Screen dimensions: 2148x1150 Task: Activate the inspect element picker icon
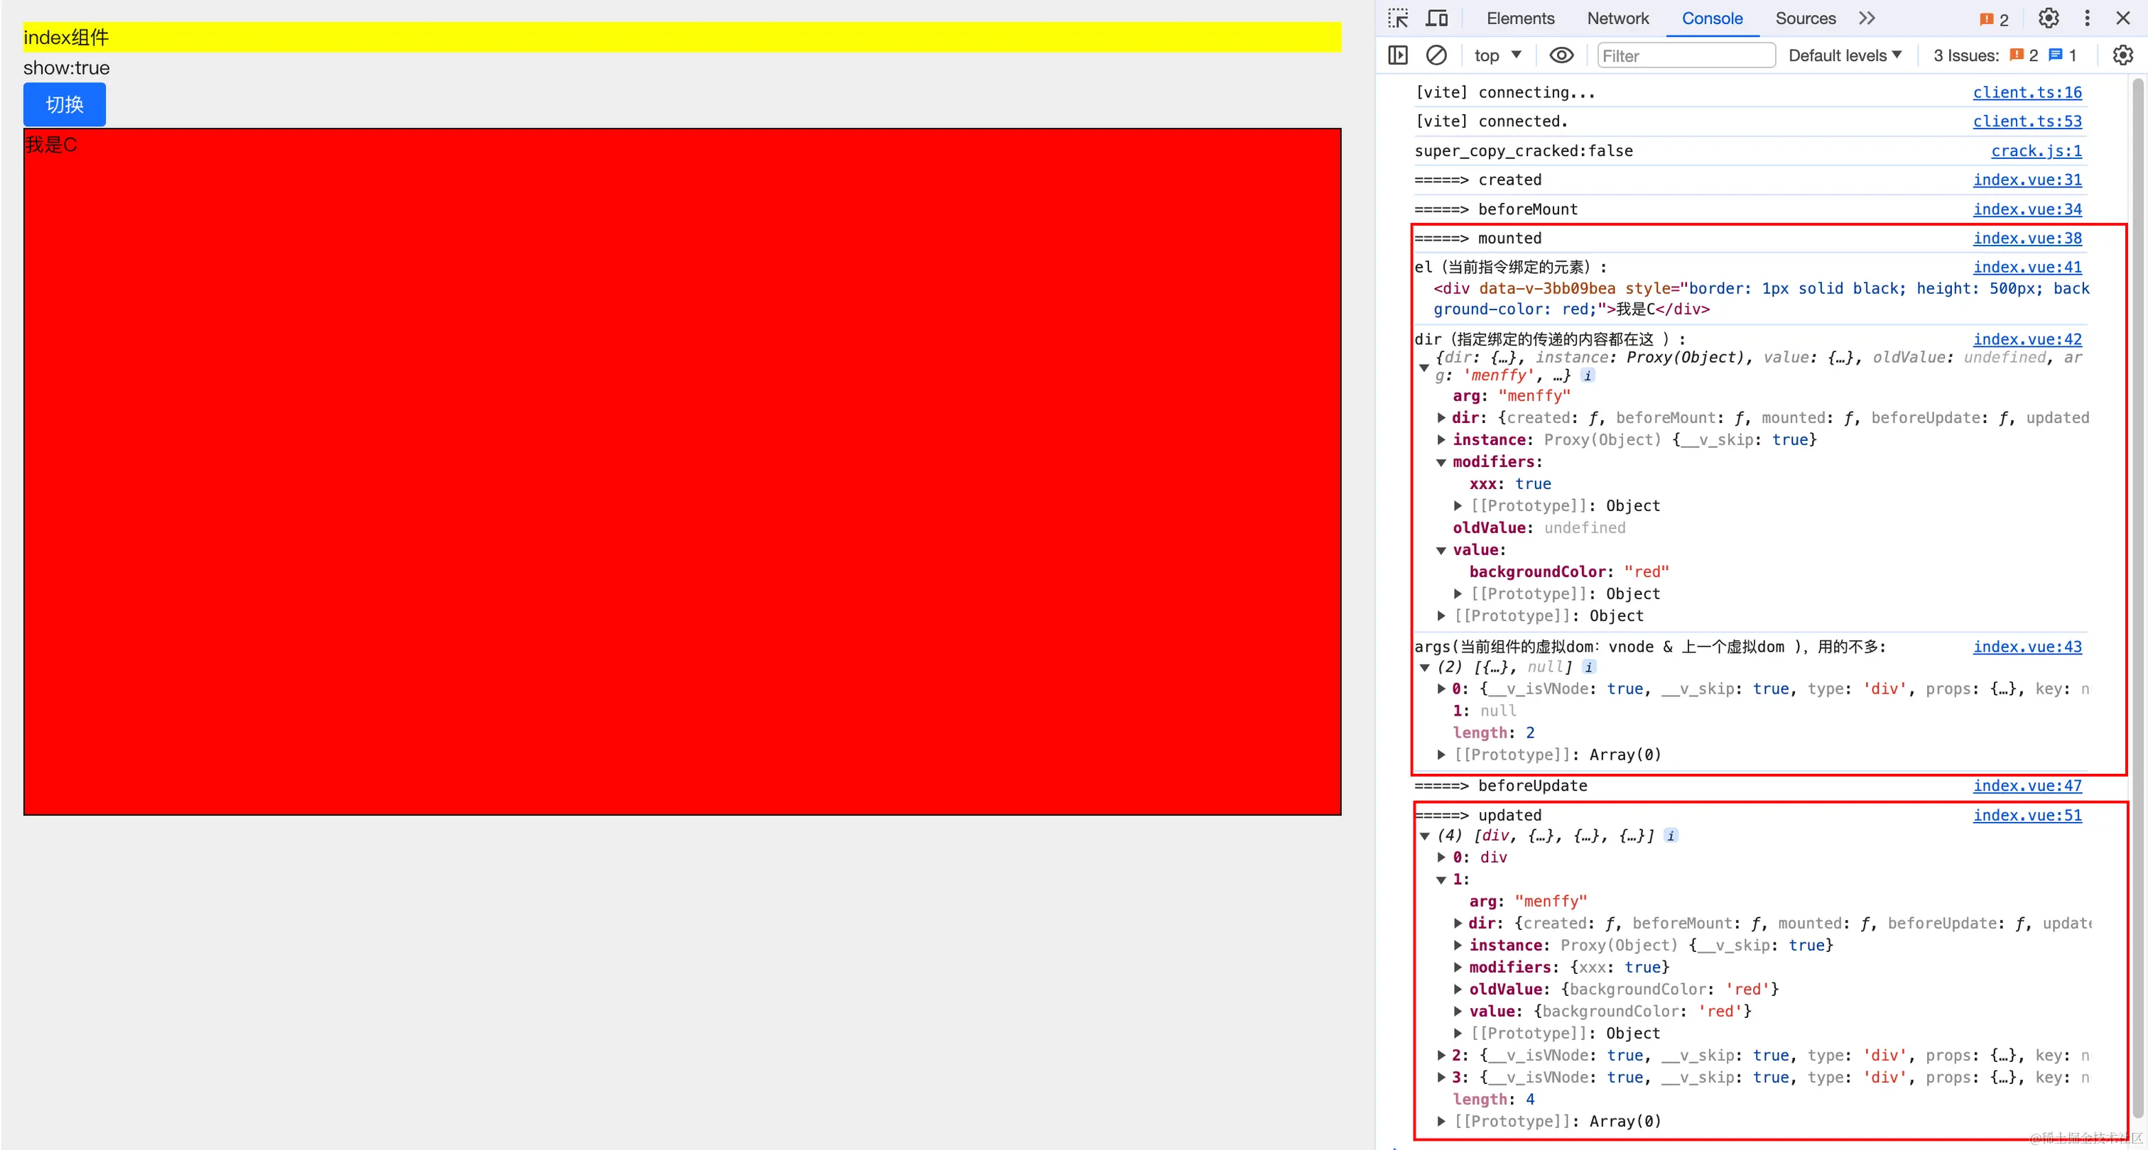(1397, 18)
